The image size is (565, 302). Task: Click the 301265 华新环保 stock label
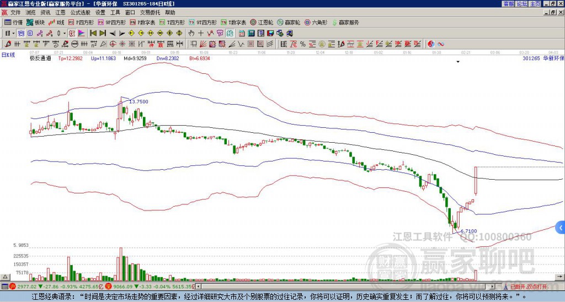pyautogui.click(x=543, y=58)
